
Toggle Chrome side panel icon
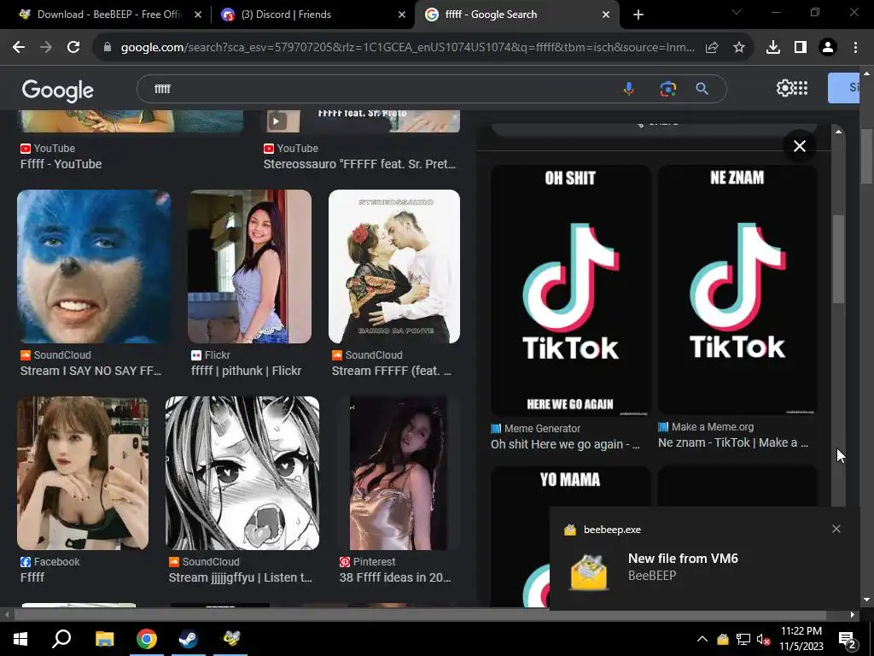tap(801, 48)
